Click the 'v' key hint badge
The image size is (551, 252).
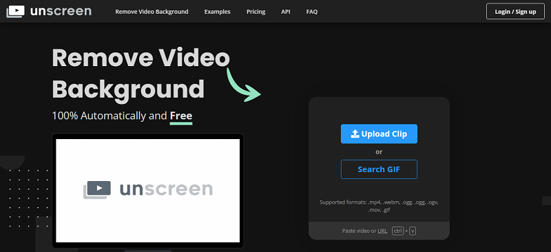pos(413,231)
